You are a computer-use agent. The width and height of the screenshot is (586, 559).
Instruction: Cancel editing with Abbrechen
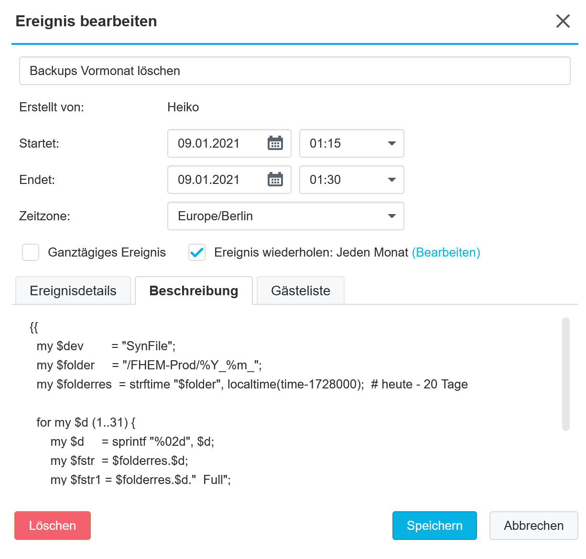[534, 526]
